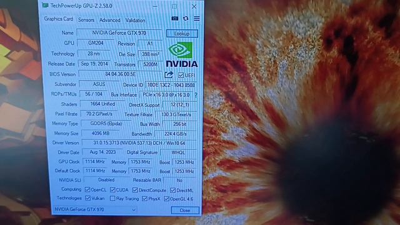Click the NVIDIA logo

click(x=182, y=55)
